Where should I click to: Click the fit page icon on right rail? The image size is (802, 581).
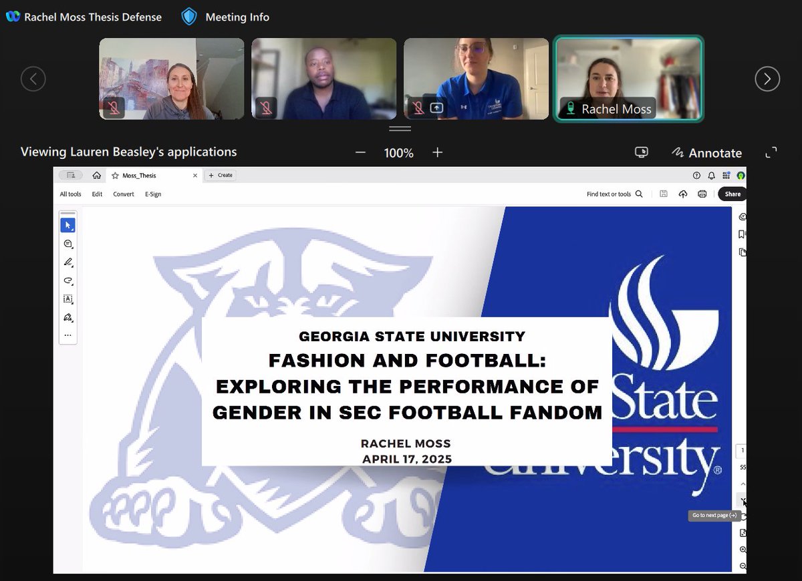(x=743, y=533)
